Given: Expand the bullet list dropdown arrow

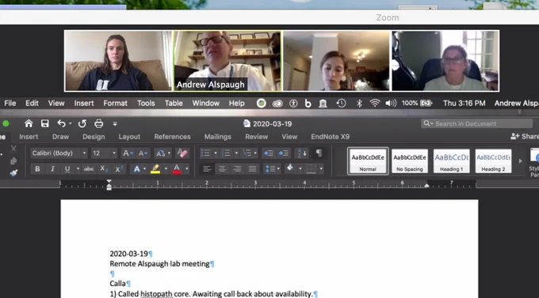Looking at the screenshot, I should pyautogui.click(x=216, y=153).
